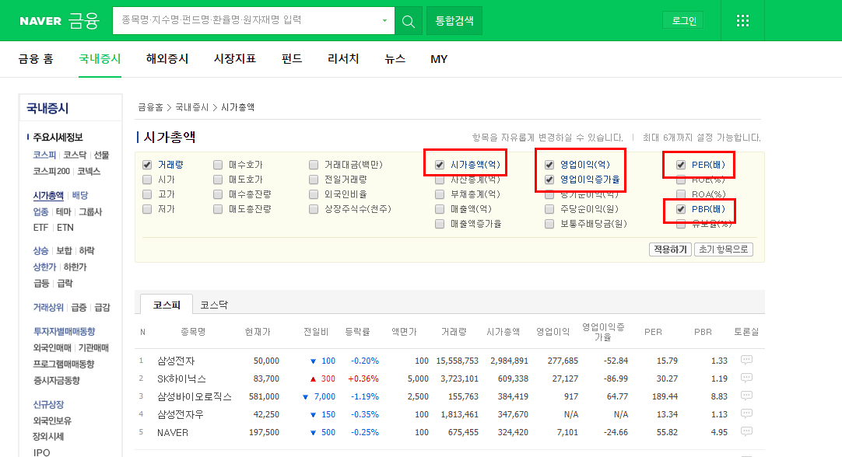This screenshot has height=457, width=842.
Task: Check the 보통주배당금(원) checkbox
Action: click(549, 224)
